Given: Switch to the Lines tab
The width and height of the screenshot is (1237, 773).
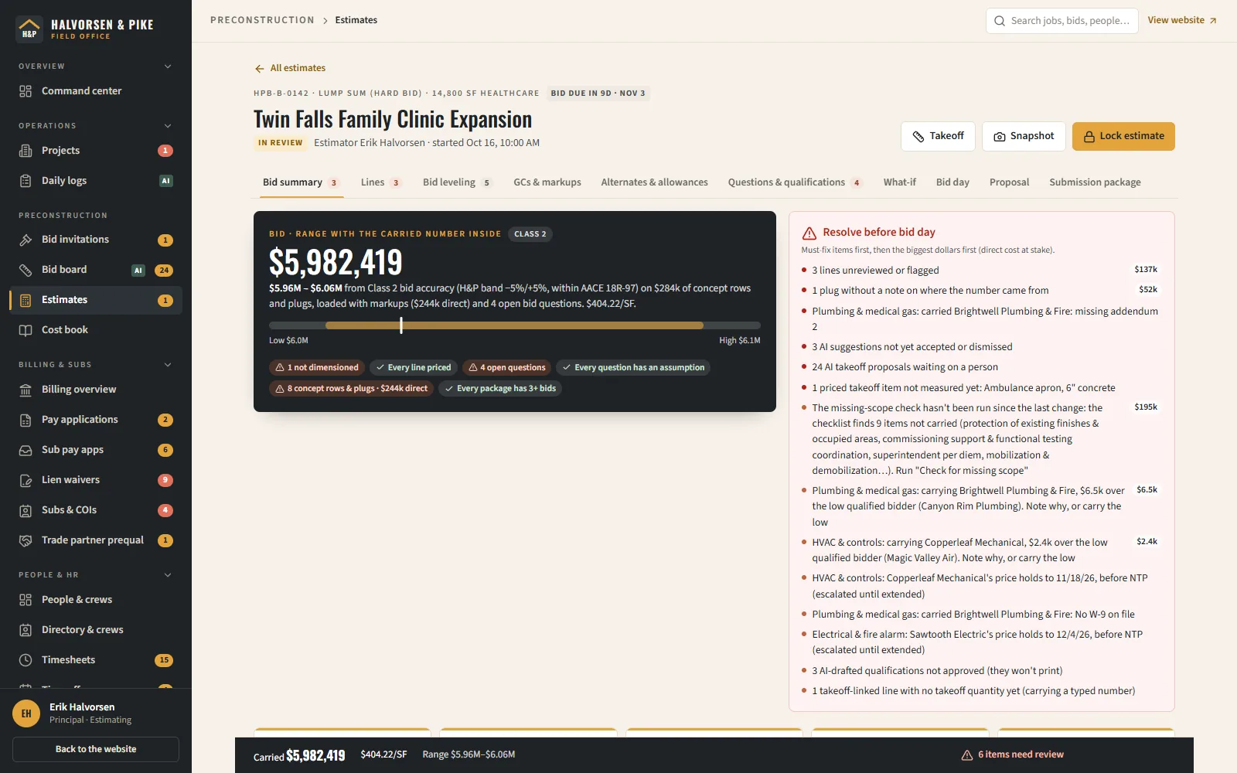Looking at the screenshot, I should (380, 182).
